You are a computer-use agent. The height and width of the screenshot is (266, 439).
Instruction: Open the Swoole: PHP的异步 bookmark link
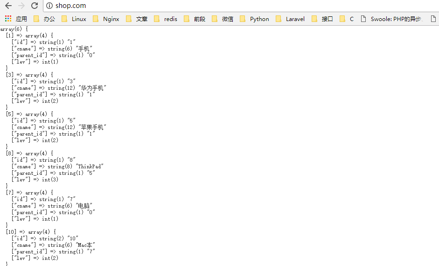click(x=396, y=19)
